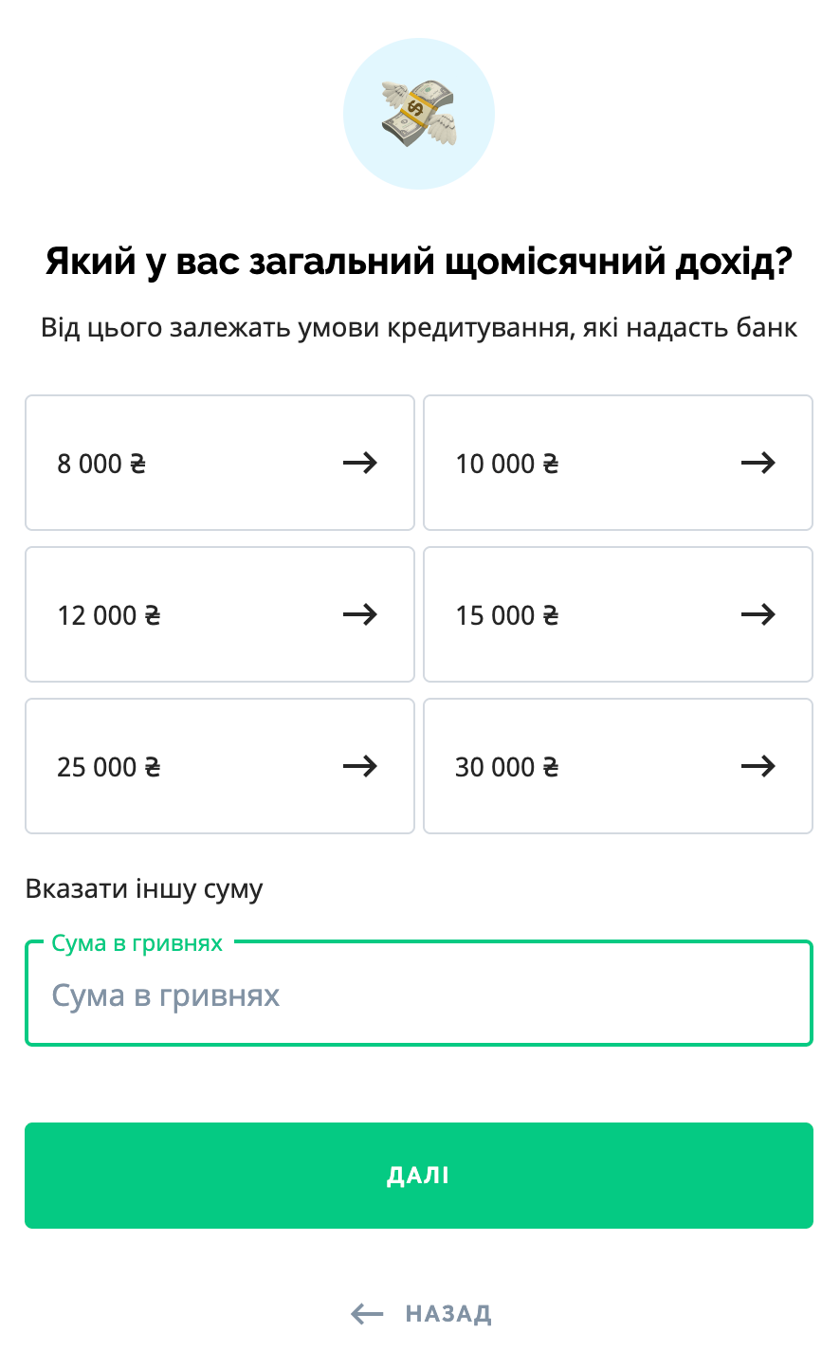The height and width of the screenshot is (1369, 840).
Task: Pick the 12 000 ₴ income amount text
Action: click(x=109, y=615)
